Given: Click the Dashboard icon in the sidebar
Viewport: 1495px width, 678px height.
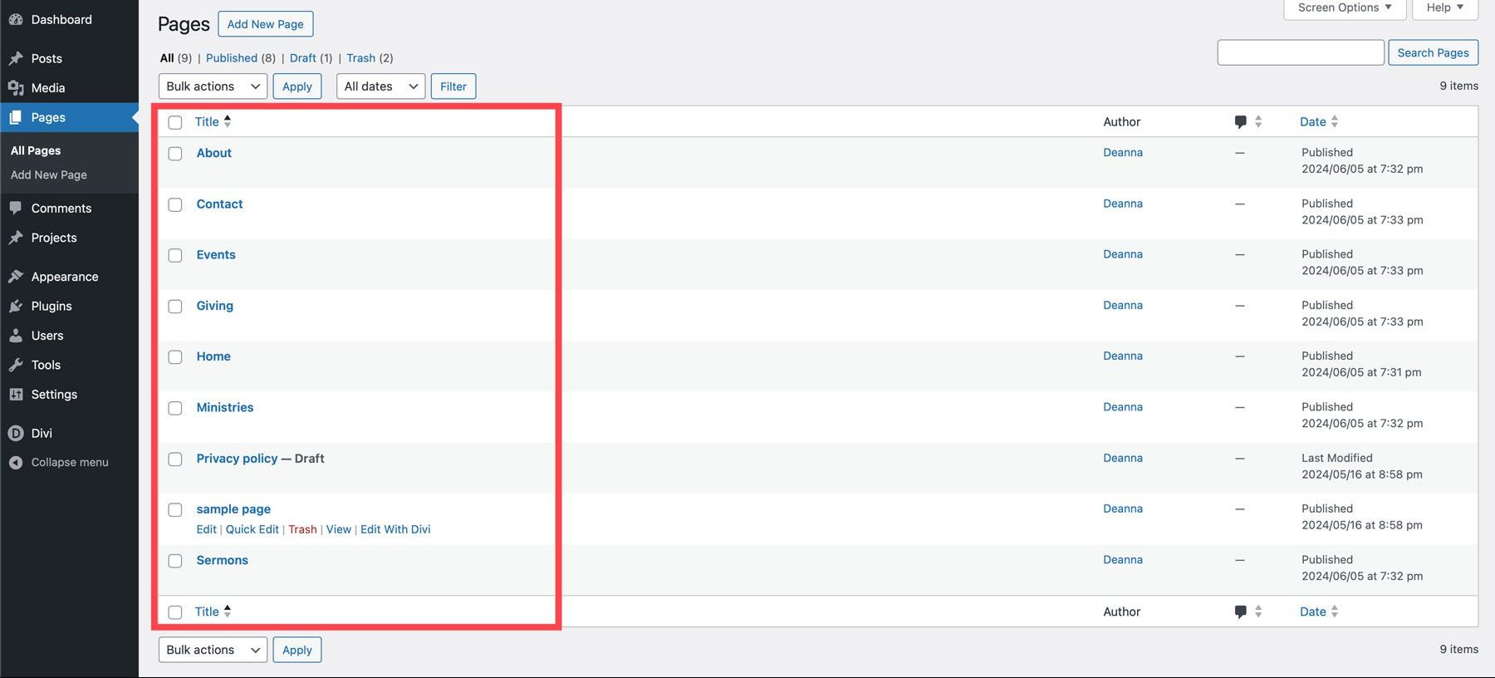Looking at the screenshot, I should [x=16, y=19].
